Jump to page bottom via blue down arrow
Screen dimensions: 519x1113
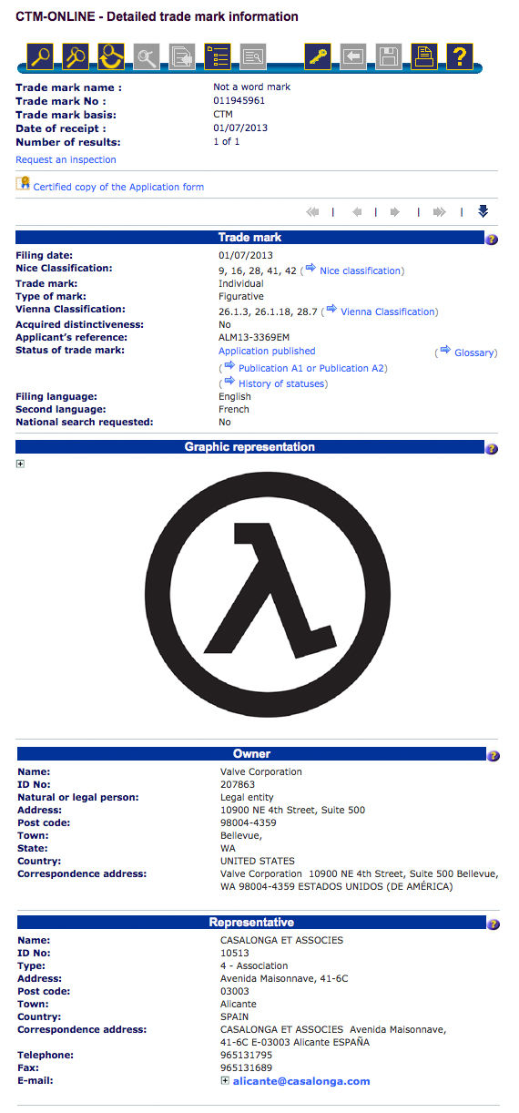483,211
